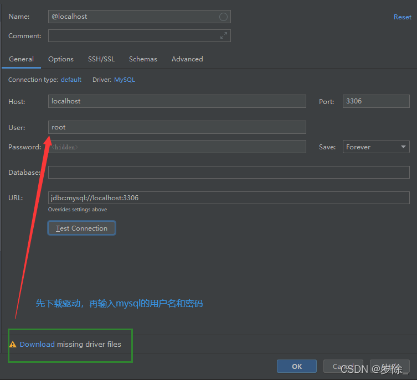Viewport: 417px width, 380px height.
Task: Click the Port field showing 3306
Action: [376, 101]
